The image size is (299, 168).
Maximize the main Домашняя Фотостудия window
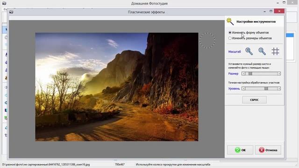(284, 2)
